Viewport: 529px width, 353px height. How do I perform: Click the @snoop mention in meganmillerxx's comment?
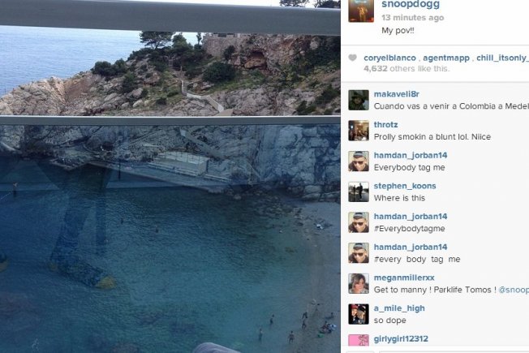(514, 290)
